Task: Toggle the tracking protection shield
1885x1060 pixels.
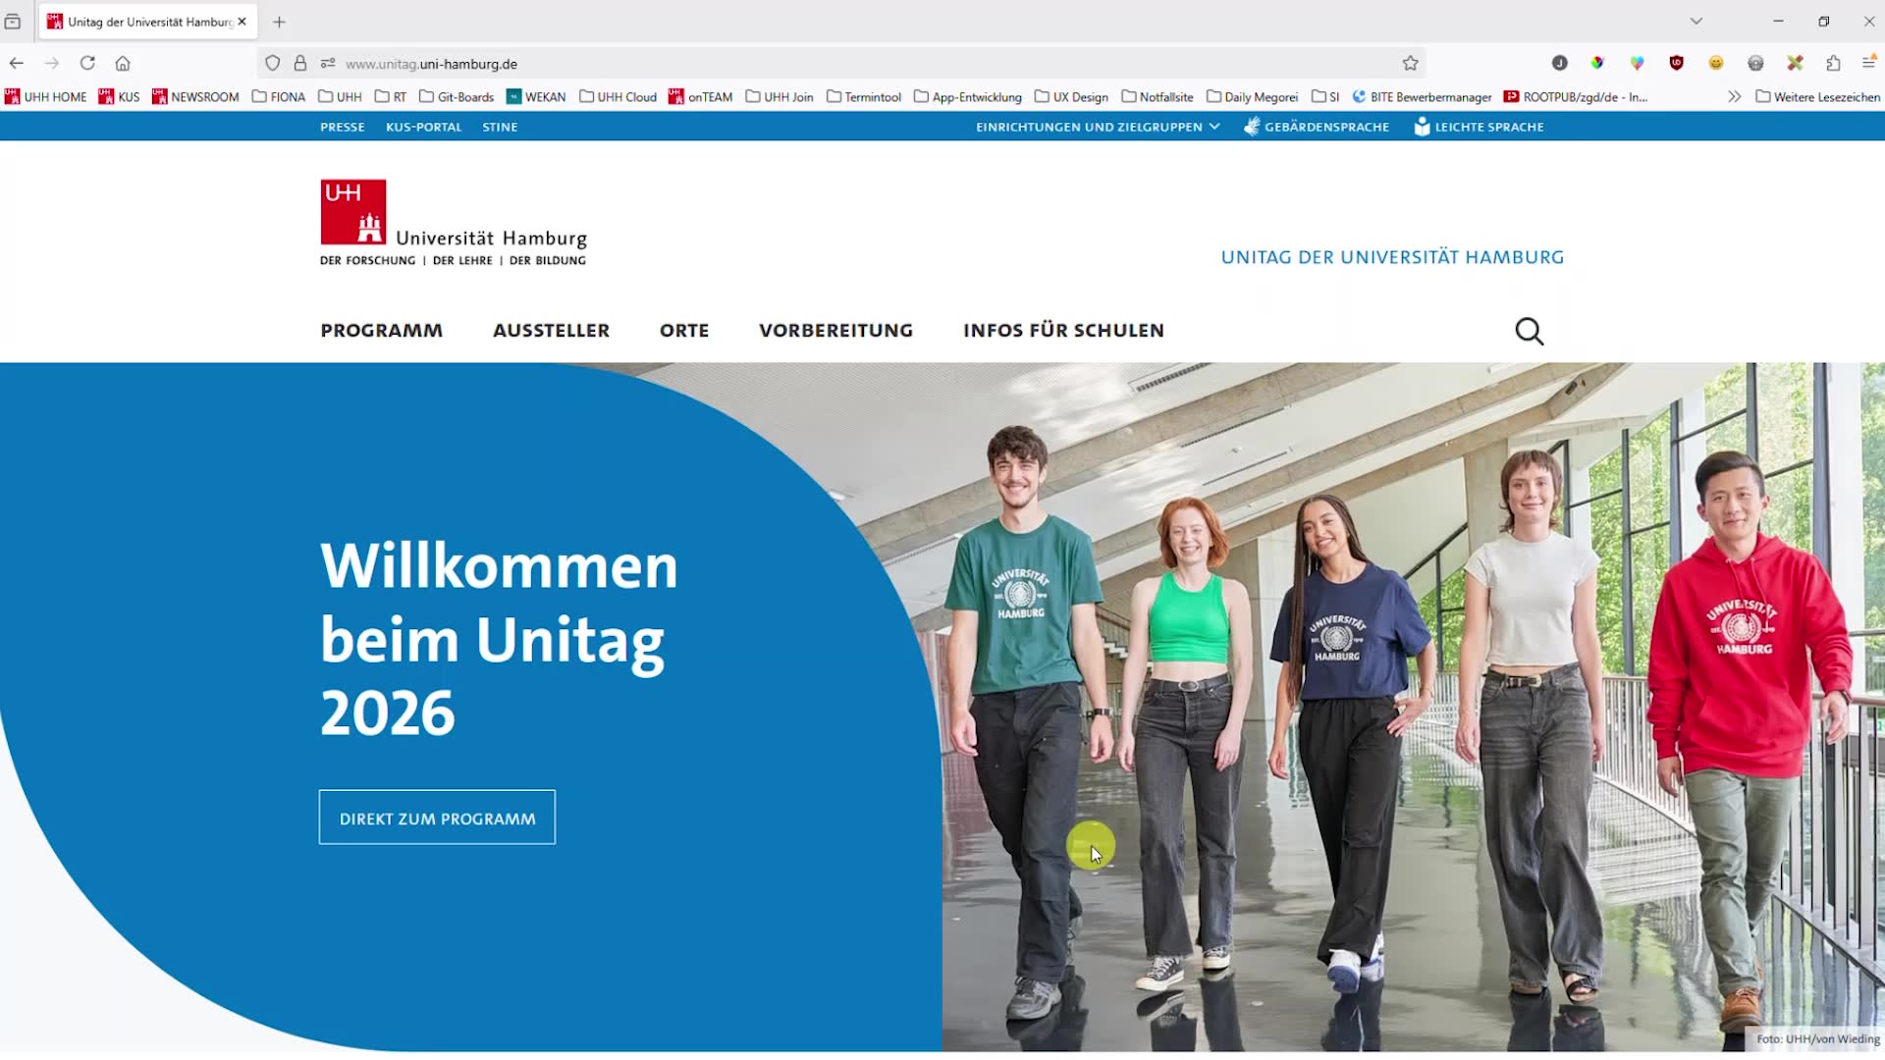Action: coord(272,62)
